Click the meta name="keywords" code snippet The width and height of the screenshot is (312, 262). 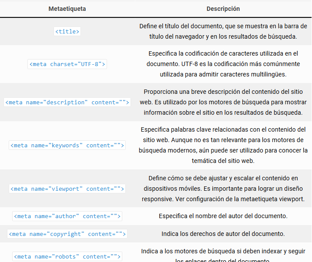67,145
